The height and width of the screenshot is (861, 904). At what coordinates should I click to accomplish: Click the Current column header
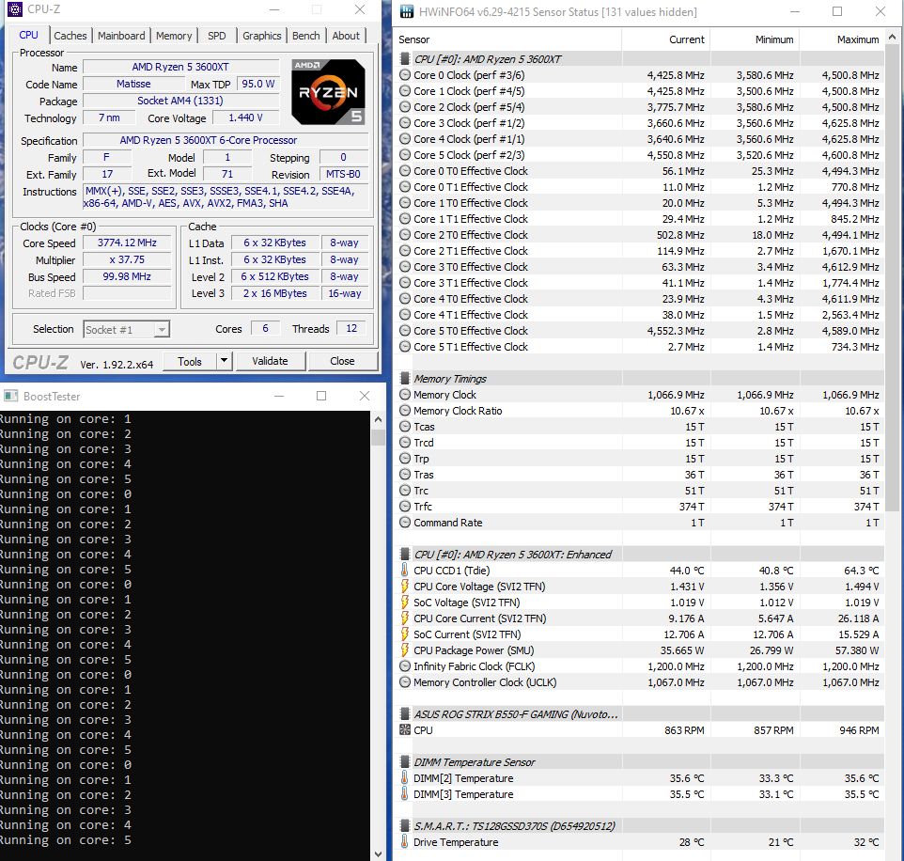[x=666, y=39]
